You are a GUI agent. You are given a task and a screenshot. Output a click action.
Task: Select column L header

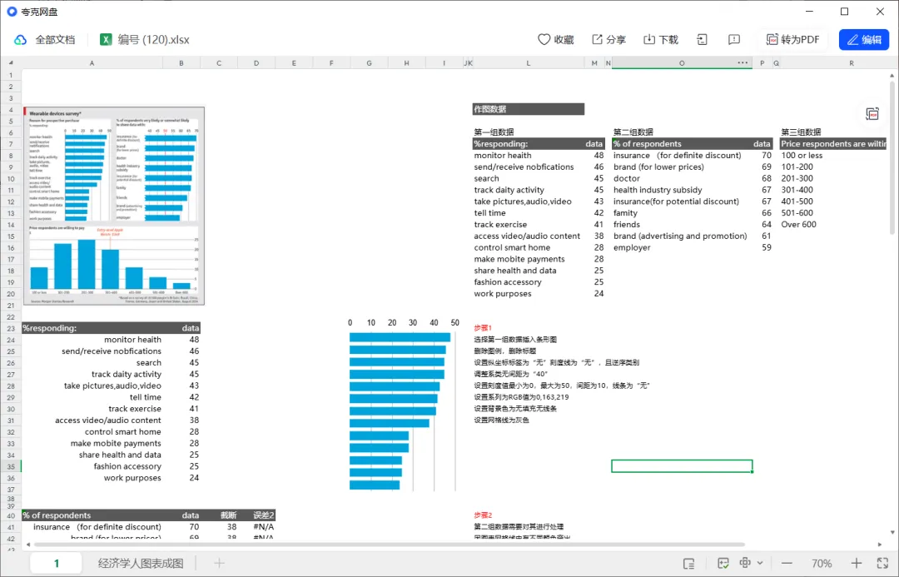coord(528,63)
